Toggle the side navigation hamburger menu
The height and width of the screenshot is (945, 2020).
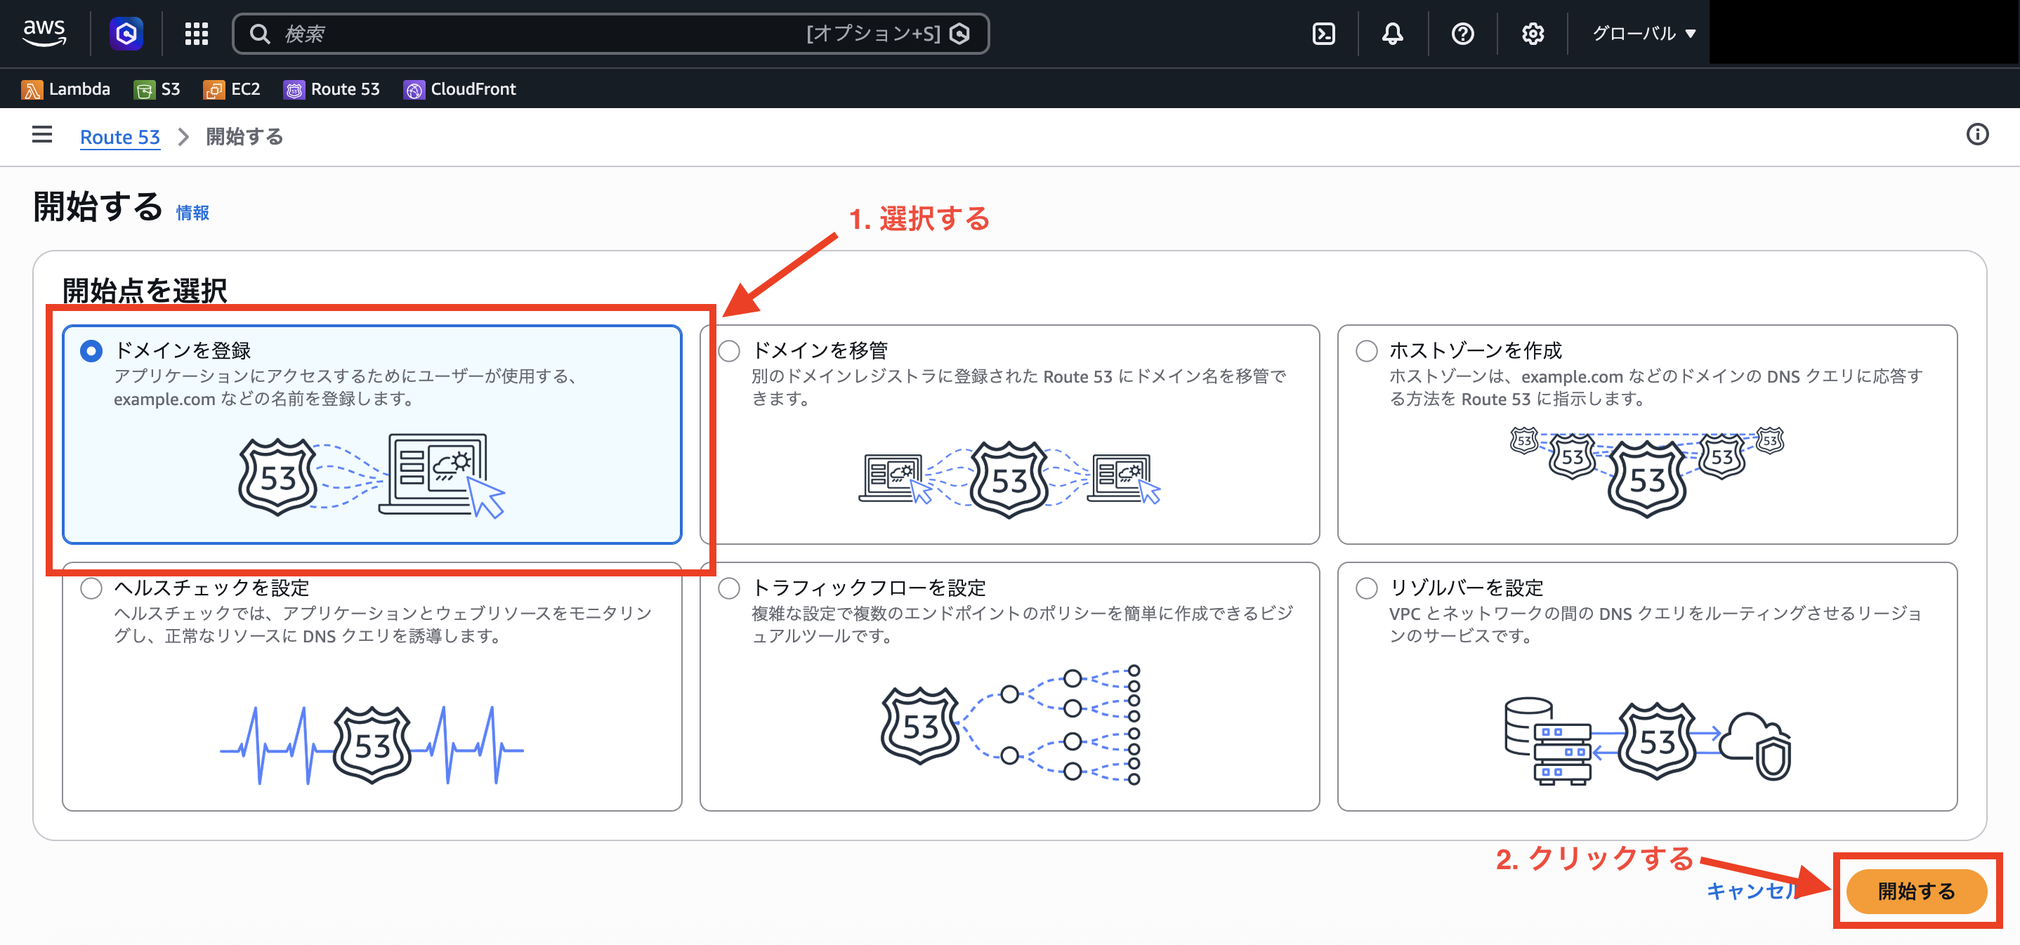point(42,135)
